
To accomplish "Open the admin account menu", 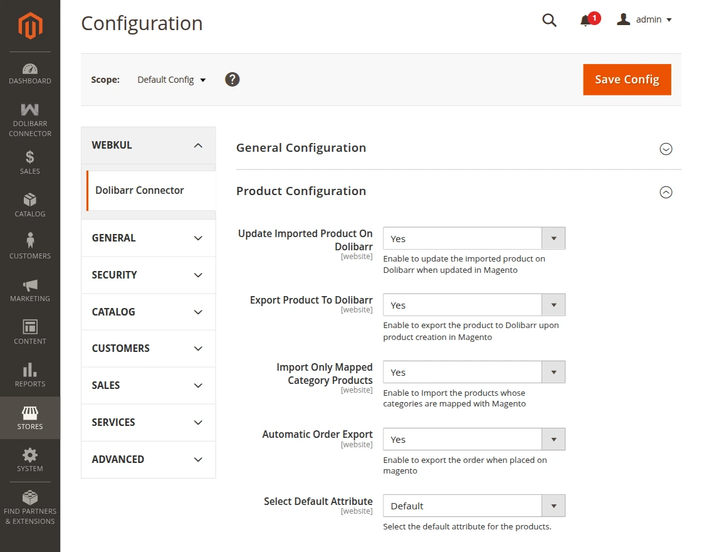I will click(x=644, y=19).
